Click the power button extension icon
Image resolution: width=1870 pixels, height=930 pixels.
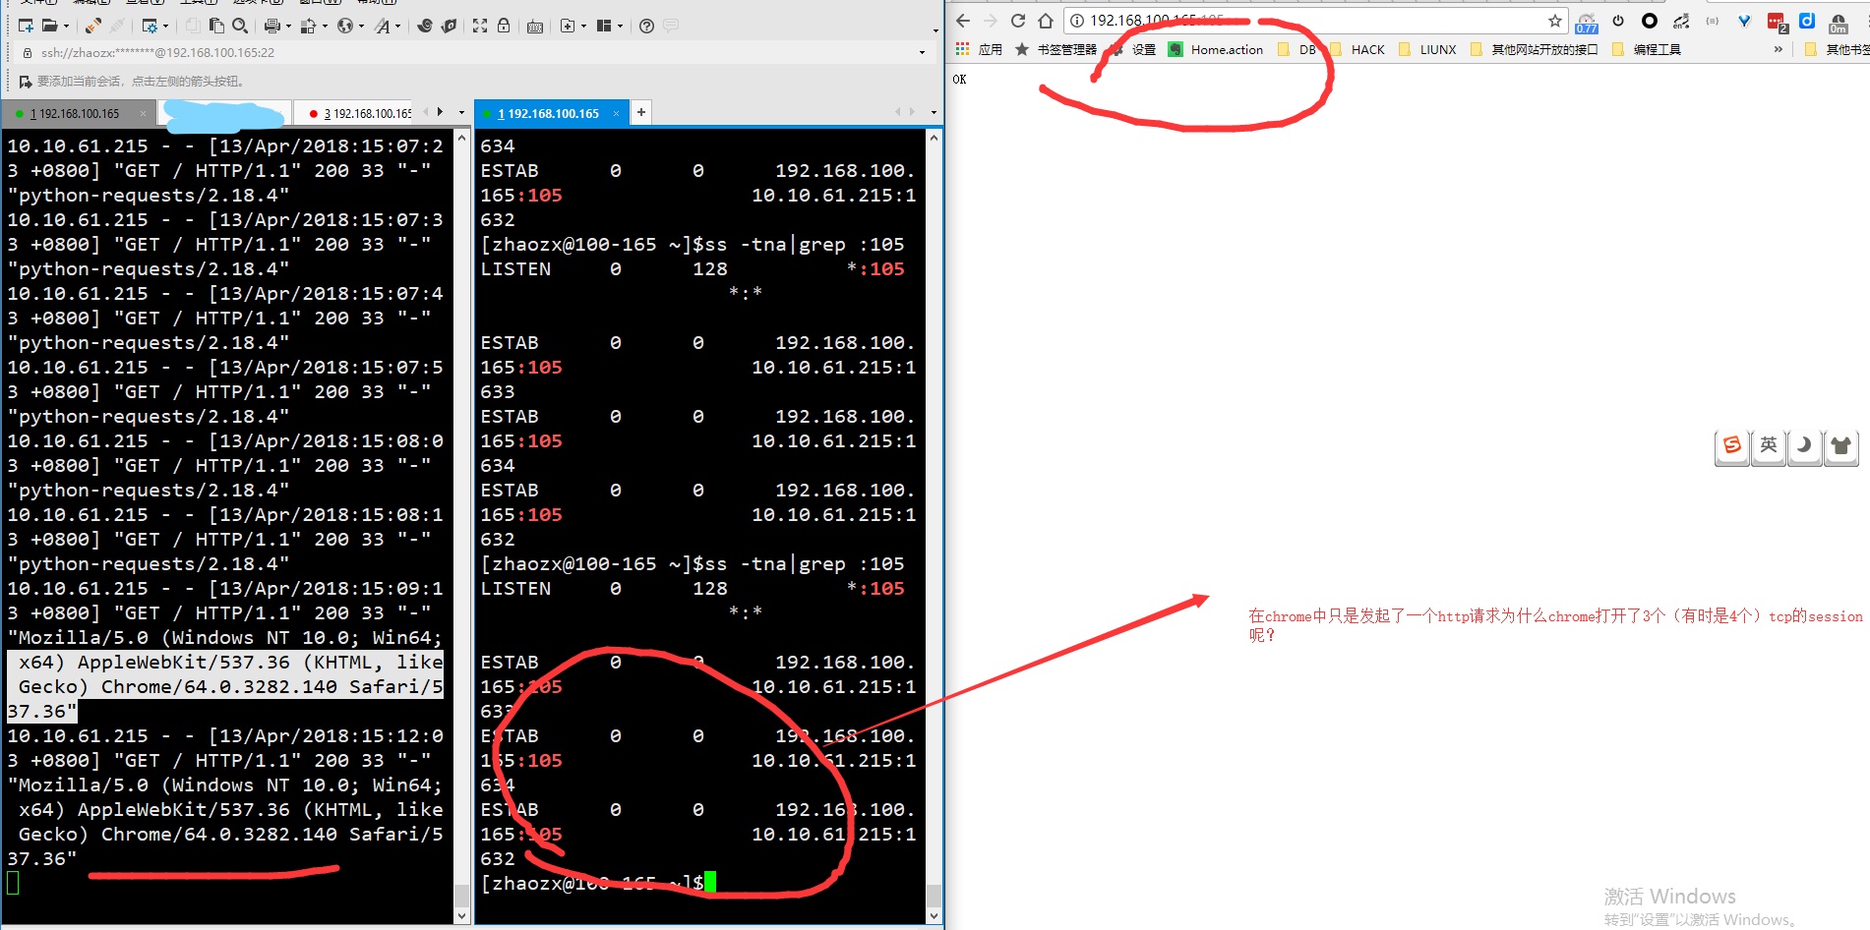point(1618,21)
